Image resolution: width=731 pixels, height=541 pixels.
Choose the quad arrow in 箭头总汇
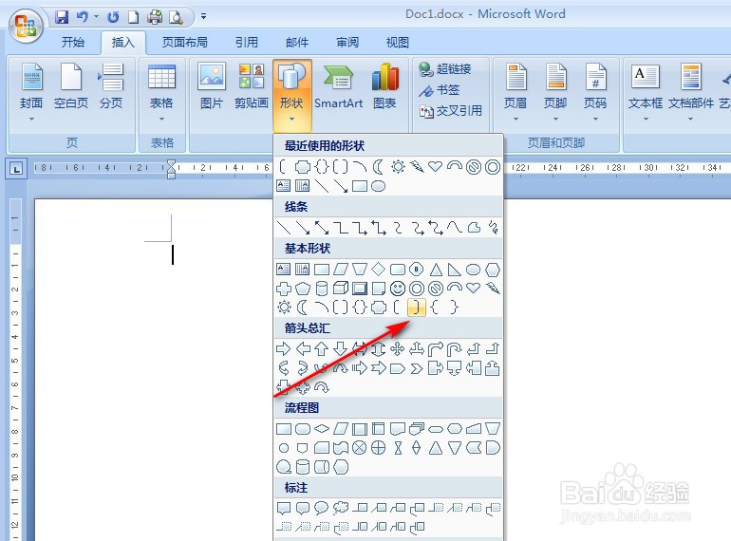tap(397, 348)
